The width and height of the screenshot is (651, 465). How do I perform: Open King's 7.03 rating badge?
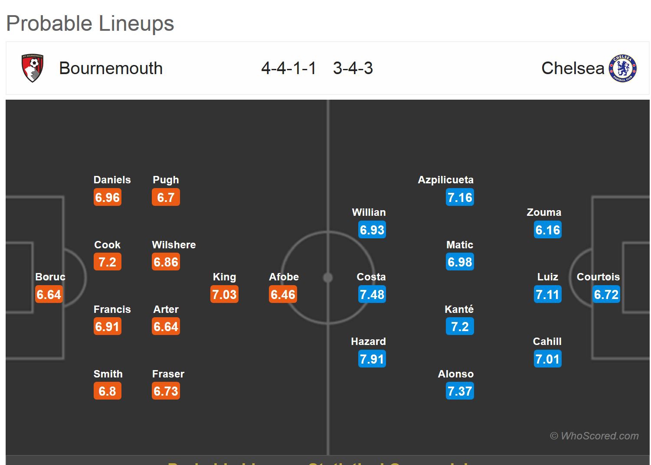coord(224,295)
